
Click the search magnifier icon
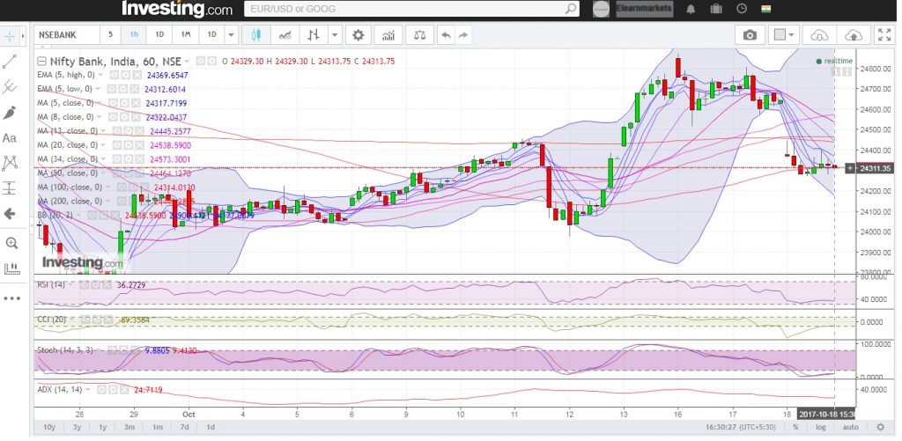[571, 9]
